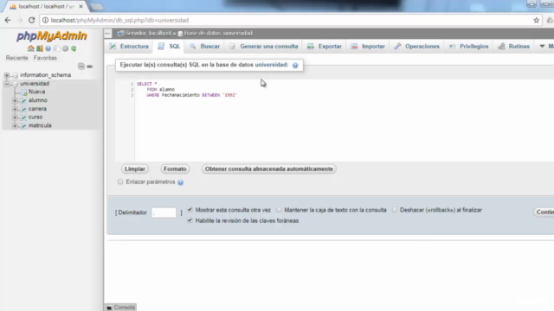
Task: Click the carrera table icon
Action: pos(23,109)
